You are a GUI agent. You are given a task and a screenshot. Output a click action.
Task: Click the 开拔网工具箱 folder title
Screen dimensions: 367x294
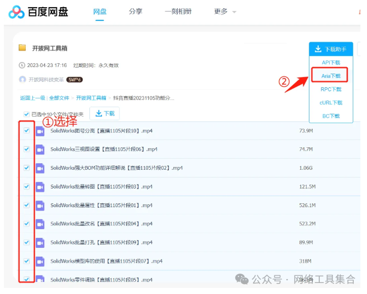pyautogui.click(x=49, y=48)
